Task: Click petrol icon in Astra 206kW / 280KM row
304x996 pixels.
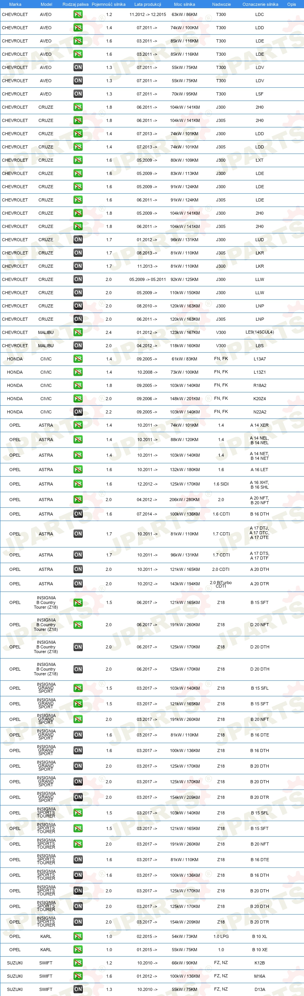Action: tap(78, 500)
